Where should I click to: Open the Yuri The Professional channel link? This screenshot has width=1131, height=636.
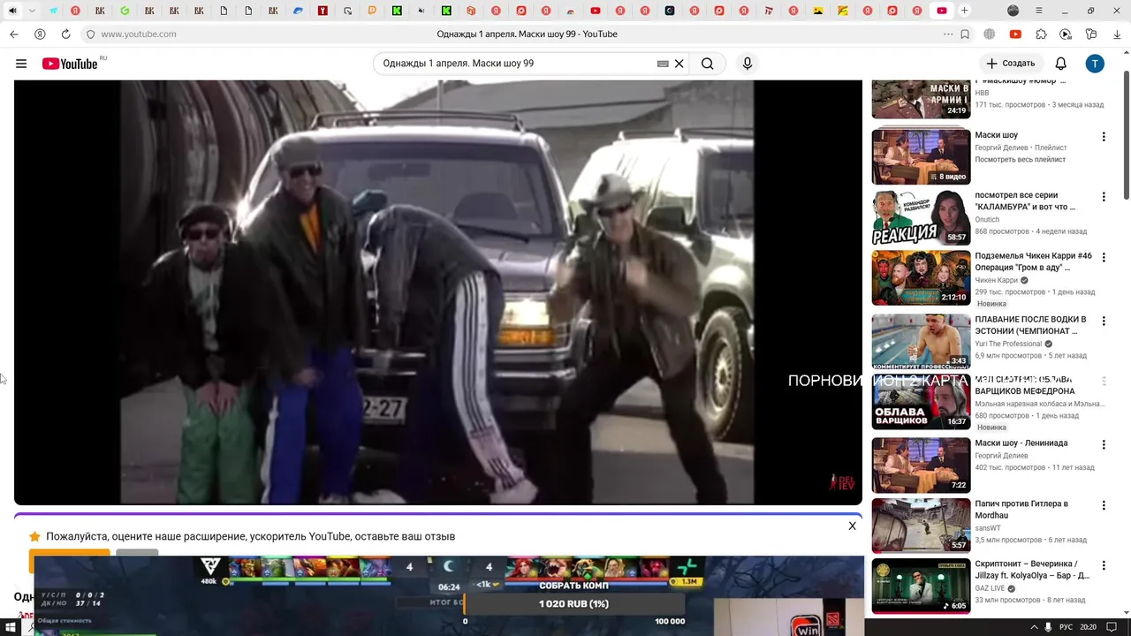(1008, 344)
